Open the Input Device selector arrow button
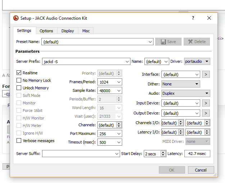 [206, 103]
